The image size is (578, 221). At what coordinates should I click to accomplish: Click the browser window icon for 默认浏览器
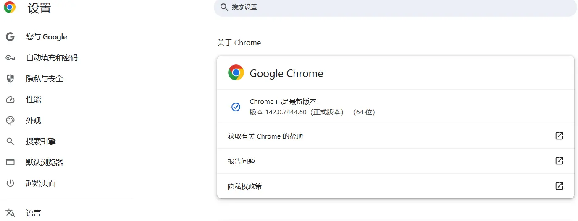pyautogui.click(x=11, y=162)
